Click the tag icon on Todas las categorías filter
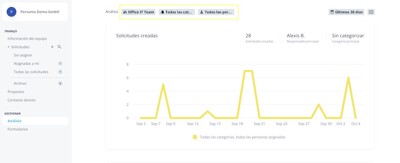 (162, 12)
